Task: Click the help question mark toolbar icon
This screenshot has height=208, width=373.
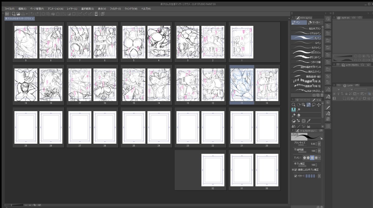Action: click(103, 14)
